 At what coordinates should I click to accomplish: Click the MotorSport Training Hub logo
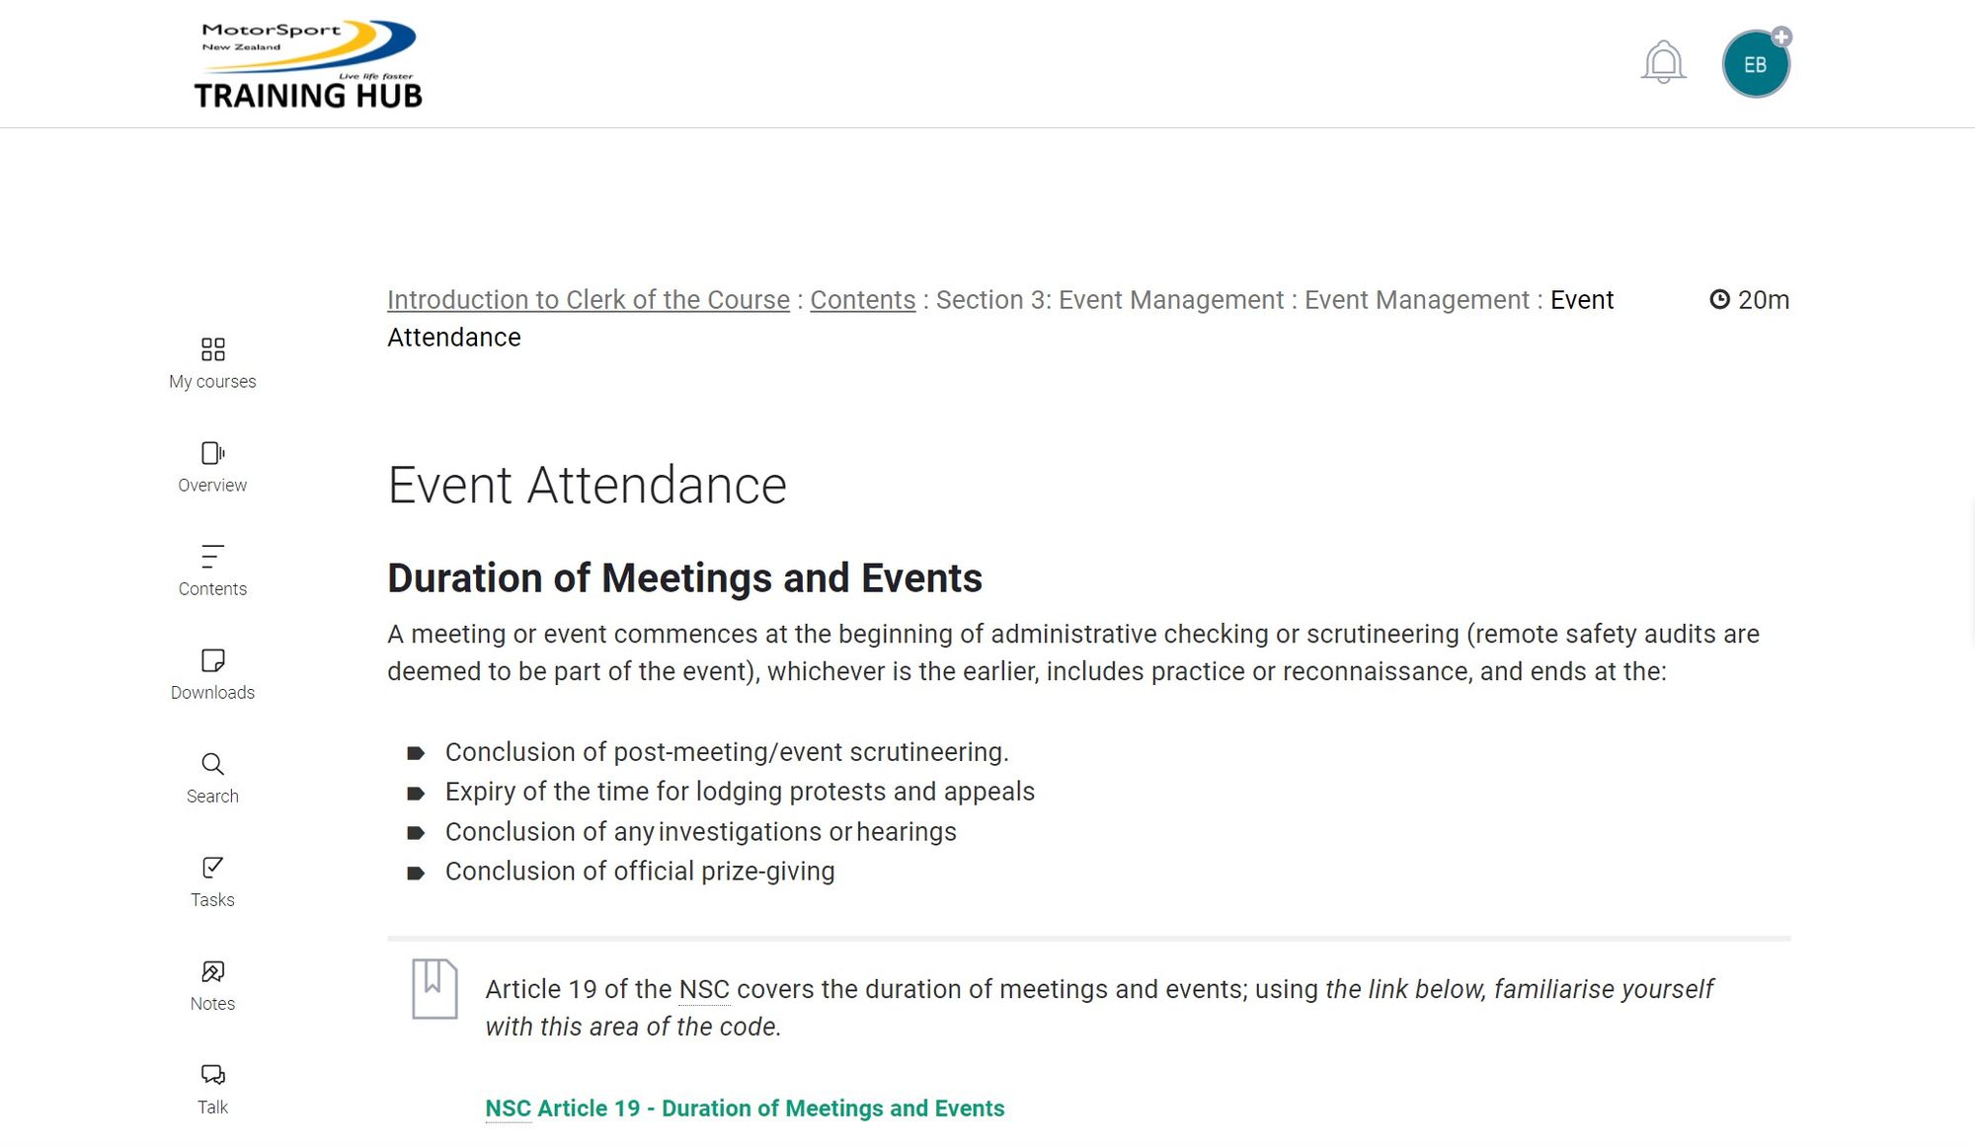[x=308, y=64]
